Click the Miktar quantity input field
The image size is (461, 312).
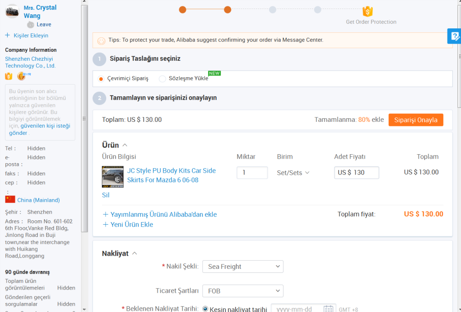pyautogui.click(x=252, y=173)
